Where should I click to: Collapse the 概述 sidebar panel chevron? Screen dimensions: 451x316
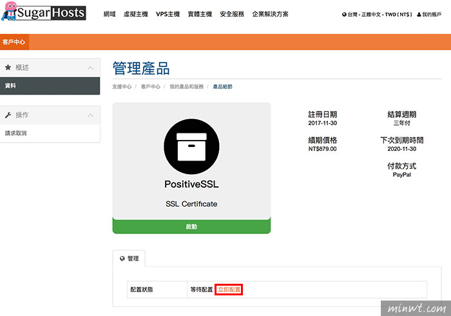90,68
